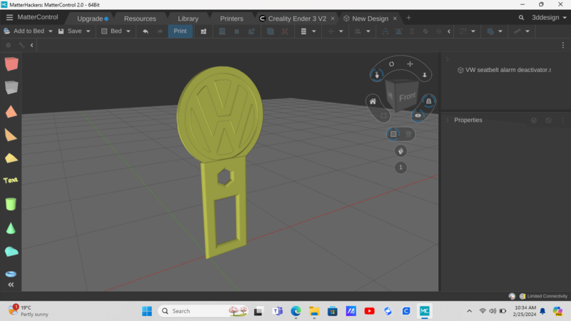
Task: Add the green cone primitive
Action: coord(11,228)
